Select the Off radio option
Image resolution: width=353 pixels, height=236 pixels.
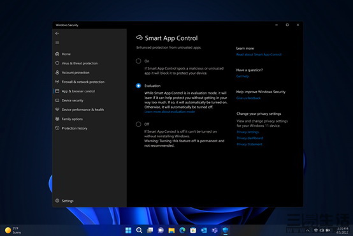(138, 124)
